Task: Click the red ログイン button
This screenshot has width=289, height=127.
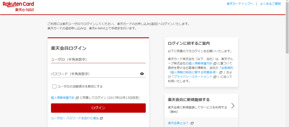Action: click(x=98, y=108)
